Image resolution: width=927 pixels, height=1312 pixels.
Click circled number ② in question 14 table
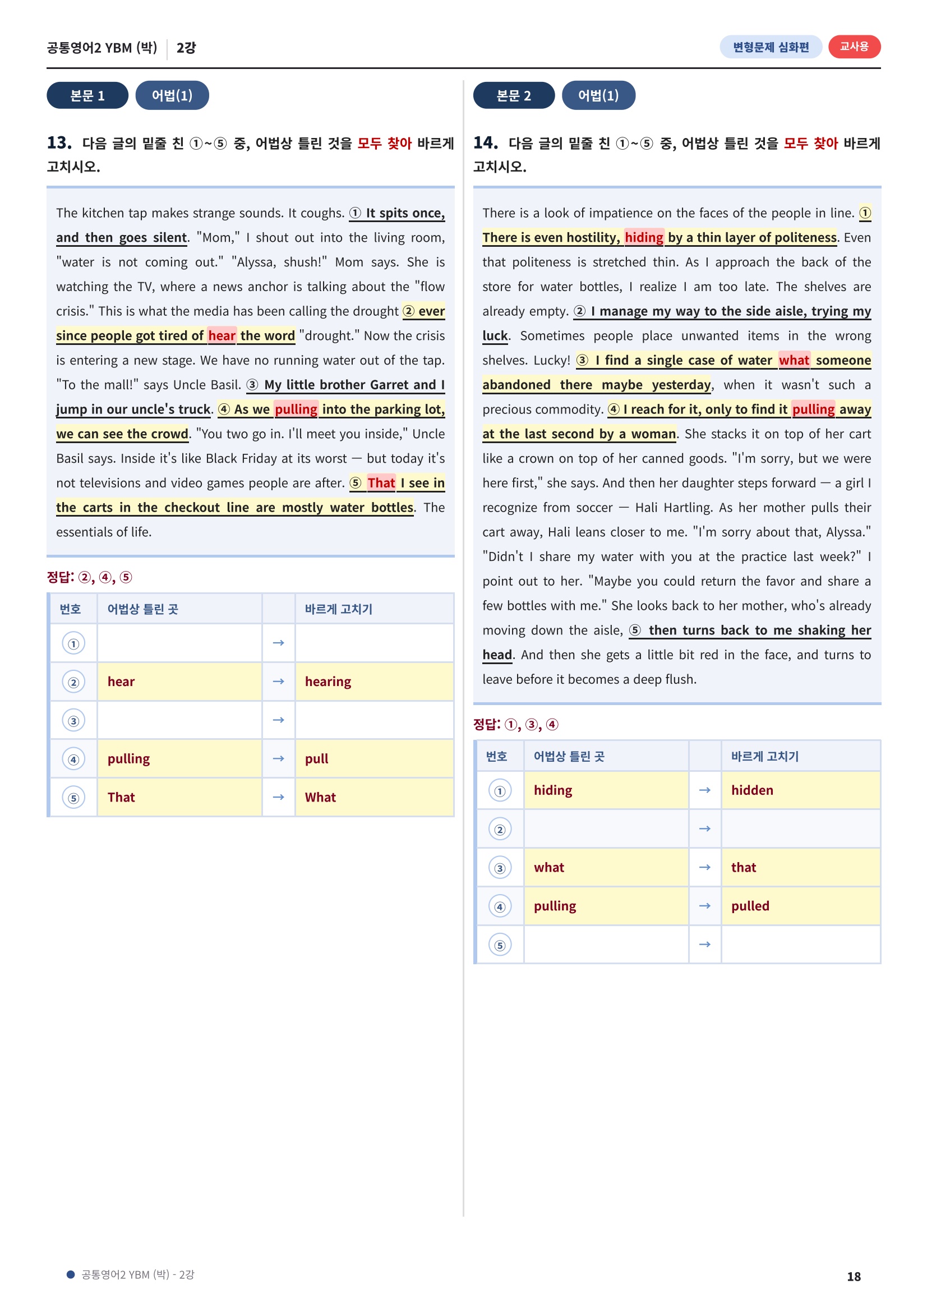[500, 829]
